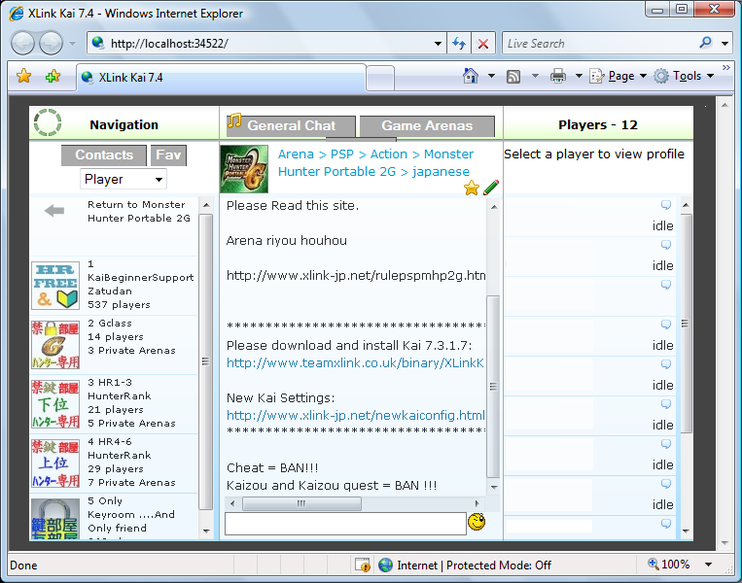Show more toolbar commands chevron
This screenshot has width=742, height=583.
click(725, 68)
